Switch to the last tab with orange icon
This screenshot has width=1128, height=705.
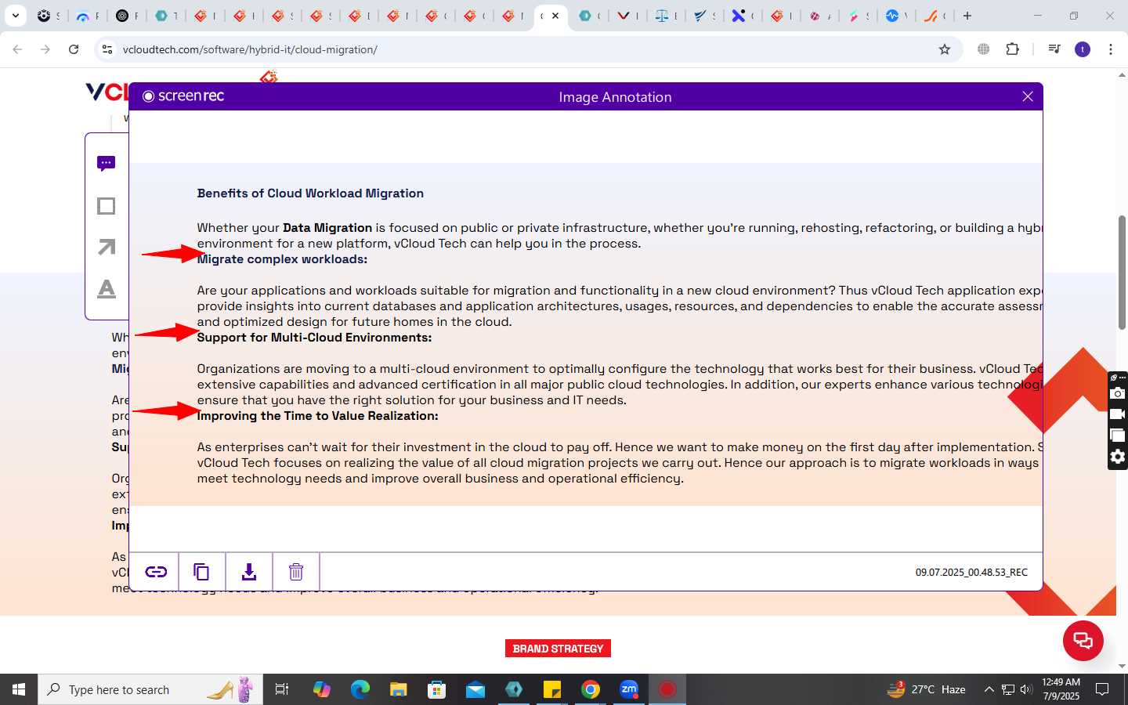click(935, 16)
